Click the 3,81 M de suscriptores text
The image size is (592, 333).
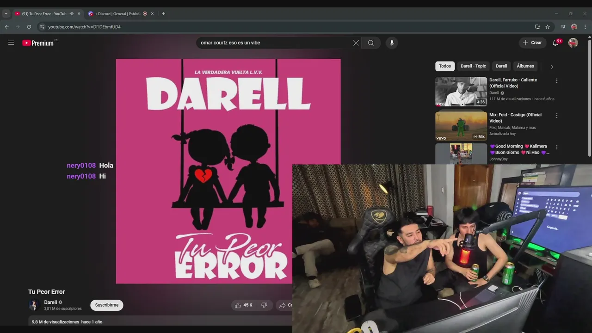point(63,309)
